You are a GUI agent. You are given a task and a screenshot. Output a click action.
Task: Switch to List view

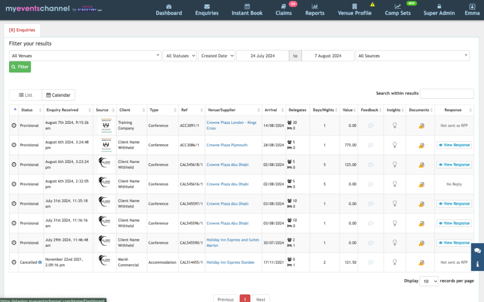(x=26, y=95)
